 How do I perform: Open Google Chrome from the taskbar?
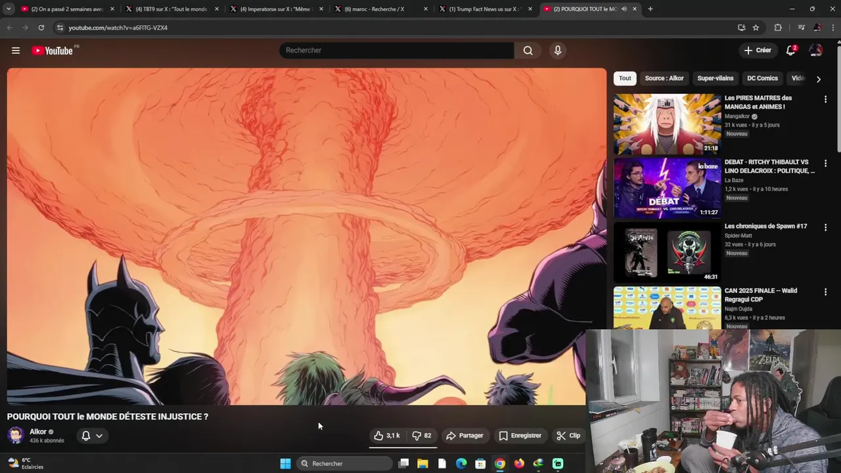click(x=500, y=464)
